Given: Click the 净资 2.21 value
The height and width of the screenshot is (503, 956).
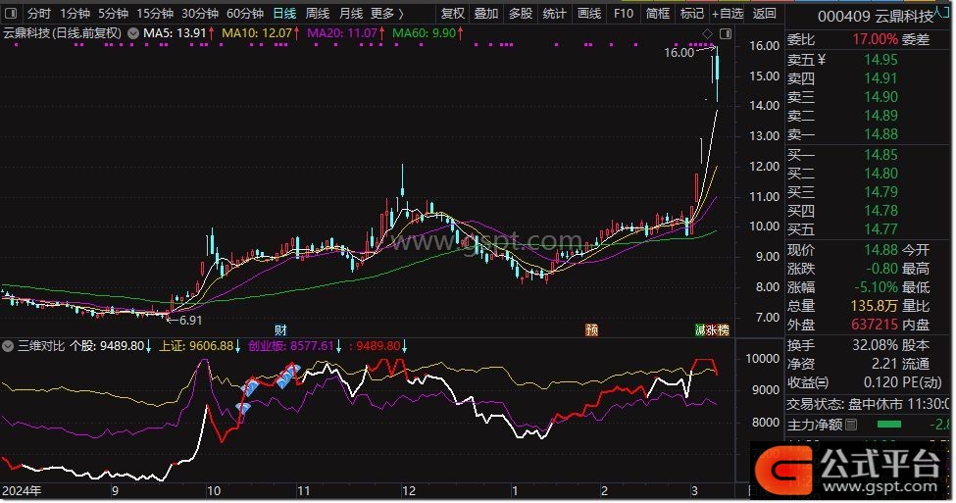Looking at the screenshot, I should tap(884, 364).
